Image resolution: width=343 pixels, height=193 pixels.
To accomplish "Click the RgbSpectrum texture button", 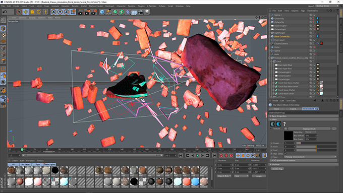I will [x=309, y=128].
